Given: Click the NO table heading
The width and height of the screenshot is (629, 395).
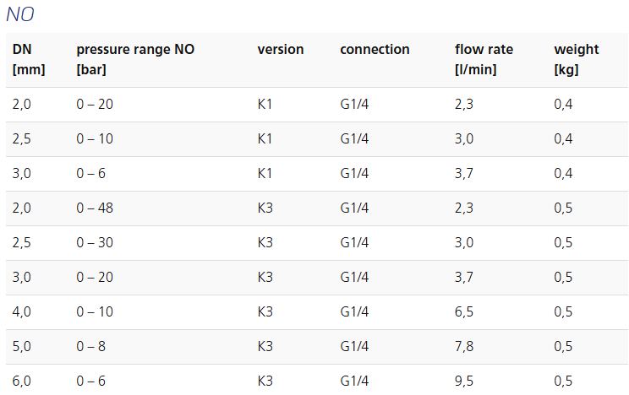Looking at the screenshot, I should (20, 14).
